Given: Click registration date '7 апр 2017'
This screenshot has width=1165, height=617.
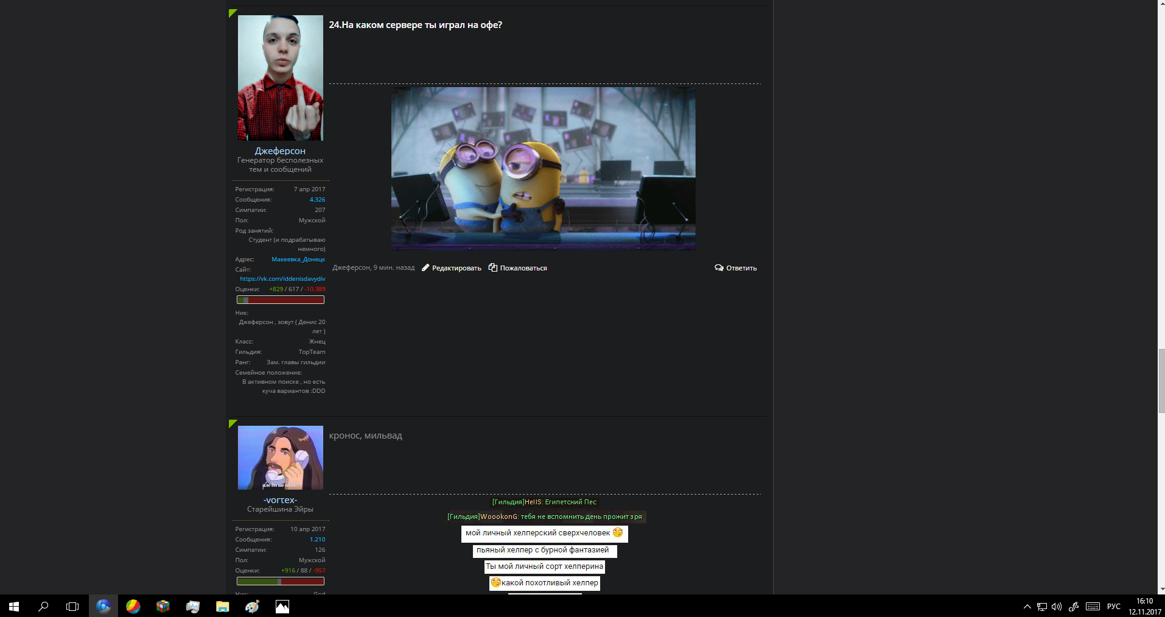Looking at the screenshot, I should coord(309,189).
